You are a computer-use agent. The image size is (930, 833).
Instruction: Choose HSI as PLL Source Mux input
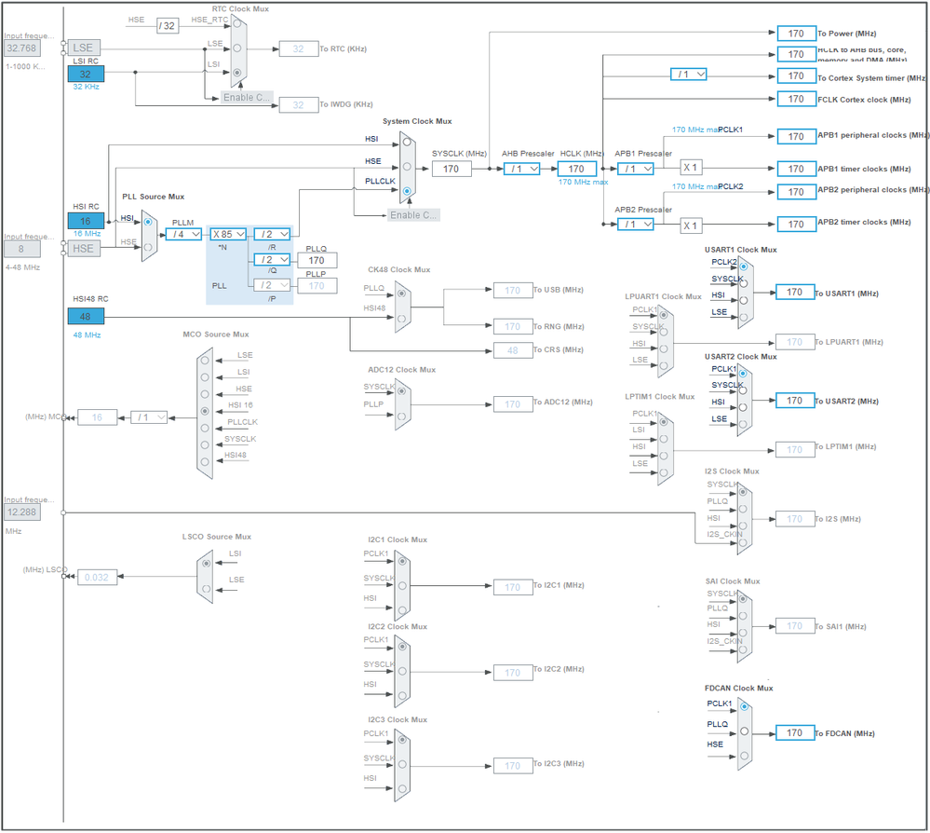pyautogui.click(x=148, y=222)
